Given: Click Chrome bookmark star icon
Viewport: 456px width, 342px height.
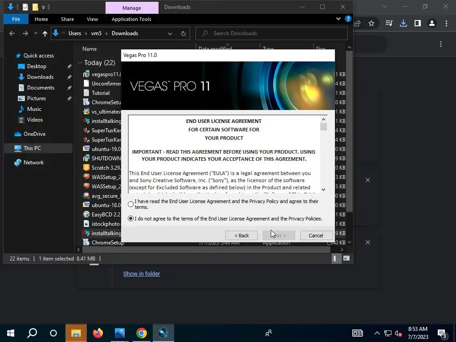Looking at the screenshot, I should click(371, 23).
